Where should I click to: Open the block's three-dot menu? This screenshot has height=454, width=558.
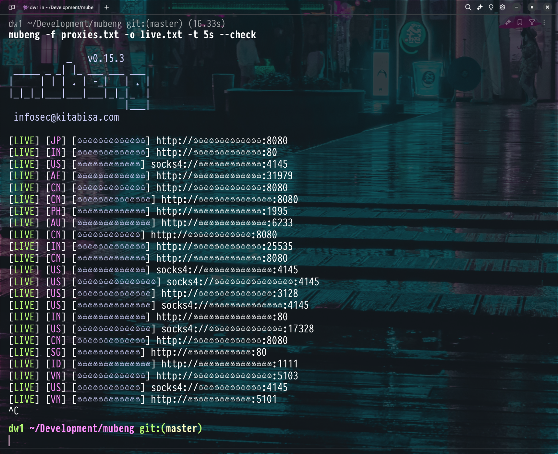(544, 22)
